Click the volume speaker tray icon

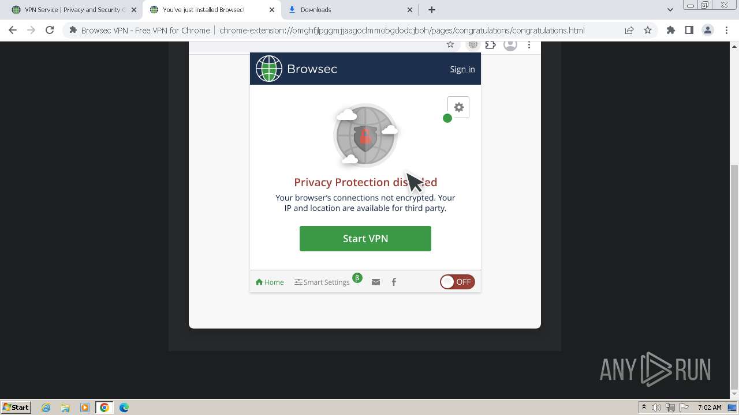click(x=656, y=408)
